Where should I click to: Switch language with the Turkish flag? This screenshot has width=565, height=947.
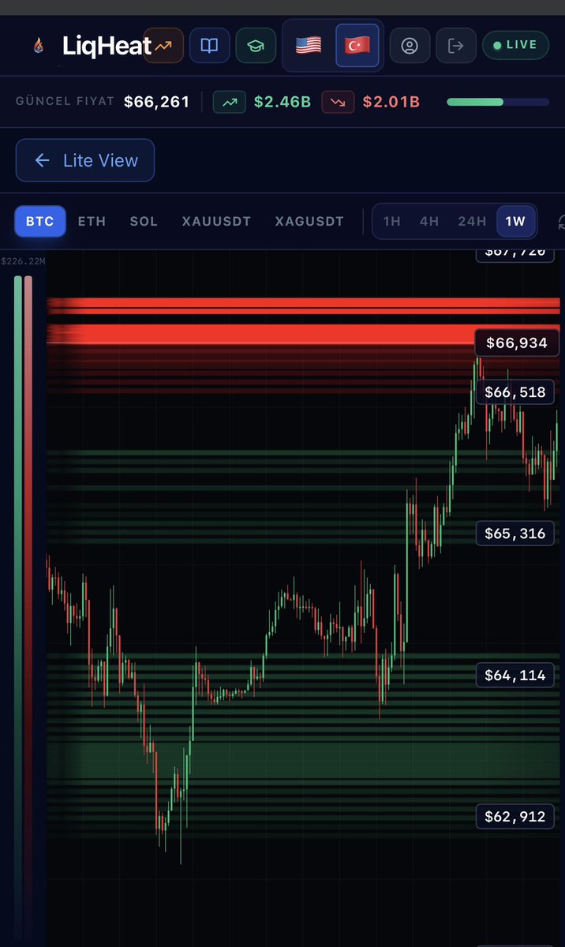[x=356, y=46]
